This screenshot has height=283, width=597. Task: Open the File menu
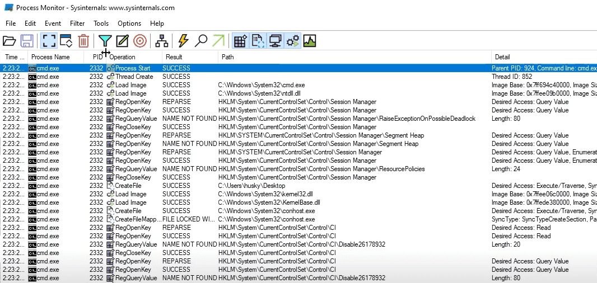coord(11,23)
